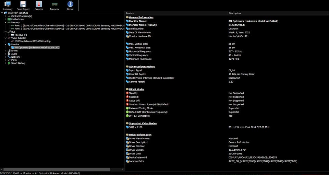This screenshot has width=329, height=175.
Task: Click the tree scrollbar left arrow
Action: [2, 169]
